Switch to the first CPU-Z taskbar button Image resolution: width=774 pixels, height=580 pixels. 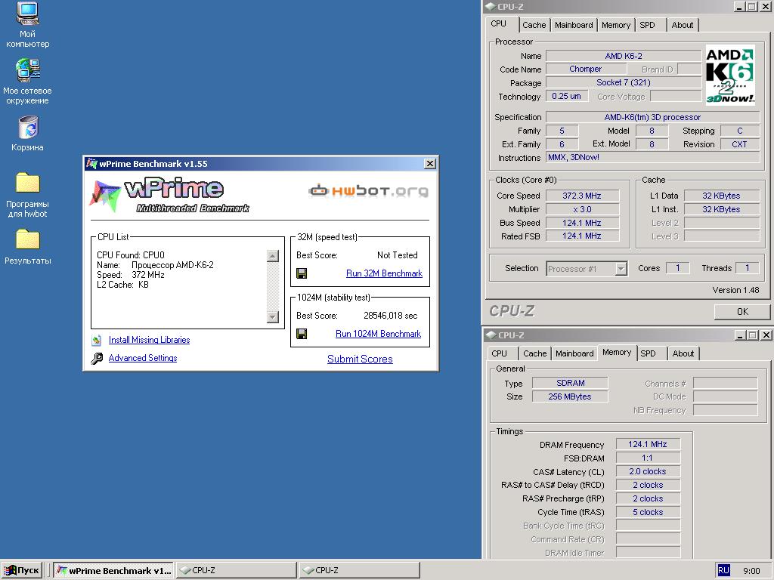237,570
